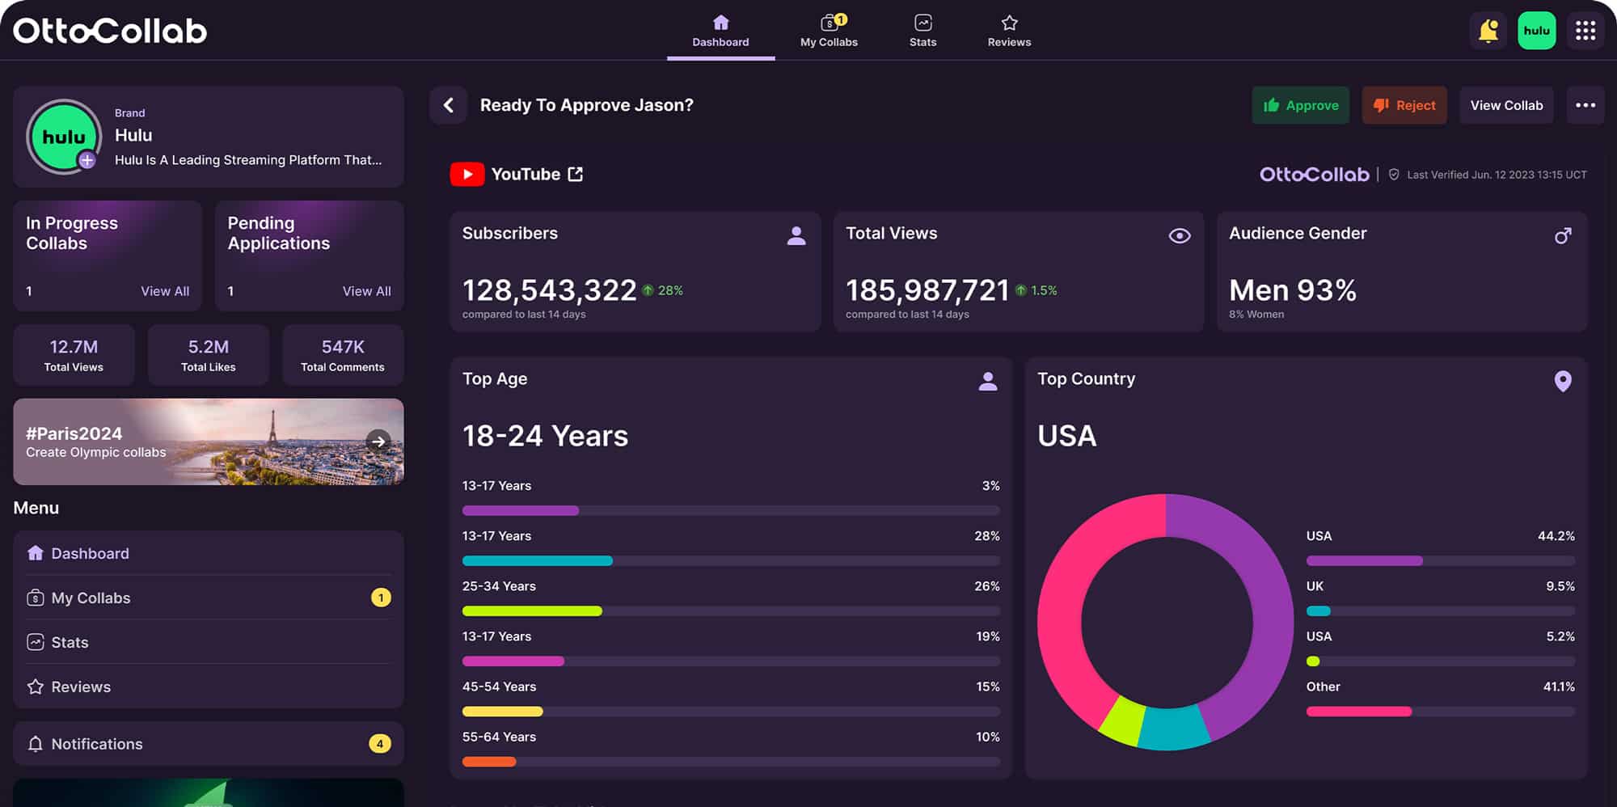Open the #Paris2024 Olympic collabs banner
This screenshot has width=1617, height=807.
(209, 442)
